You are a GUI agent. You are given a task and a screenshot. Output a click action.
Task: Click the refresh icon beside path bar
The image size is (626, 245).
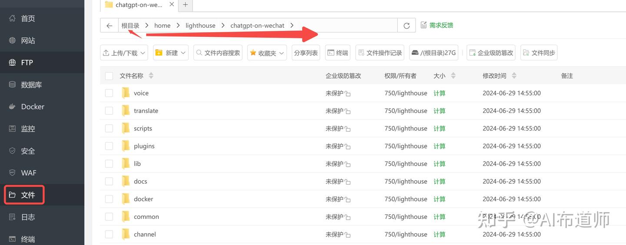406,26
